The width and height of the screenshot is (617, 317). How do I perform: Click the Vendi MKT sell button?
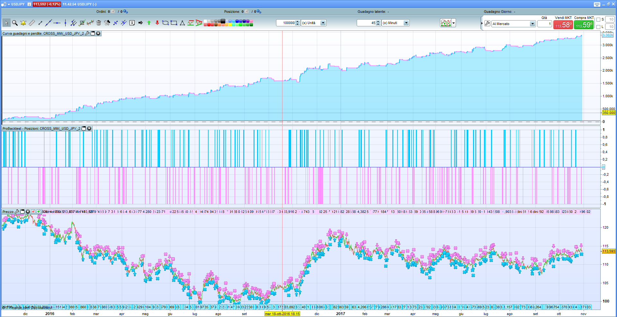(x=563, y=25)
